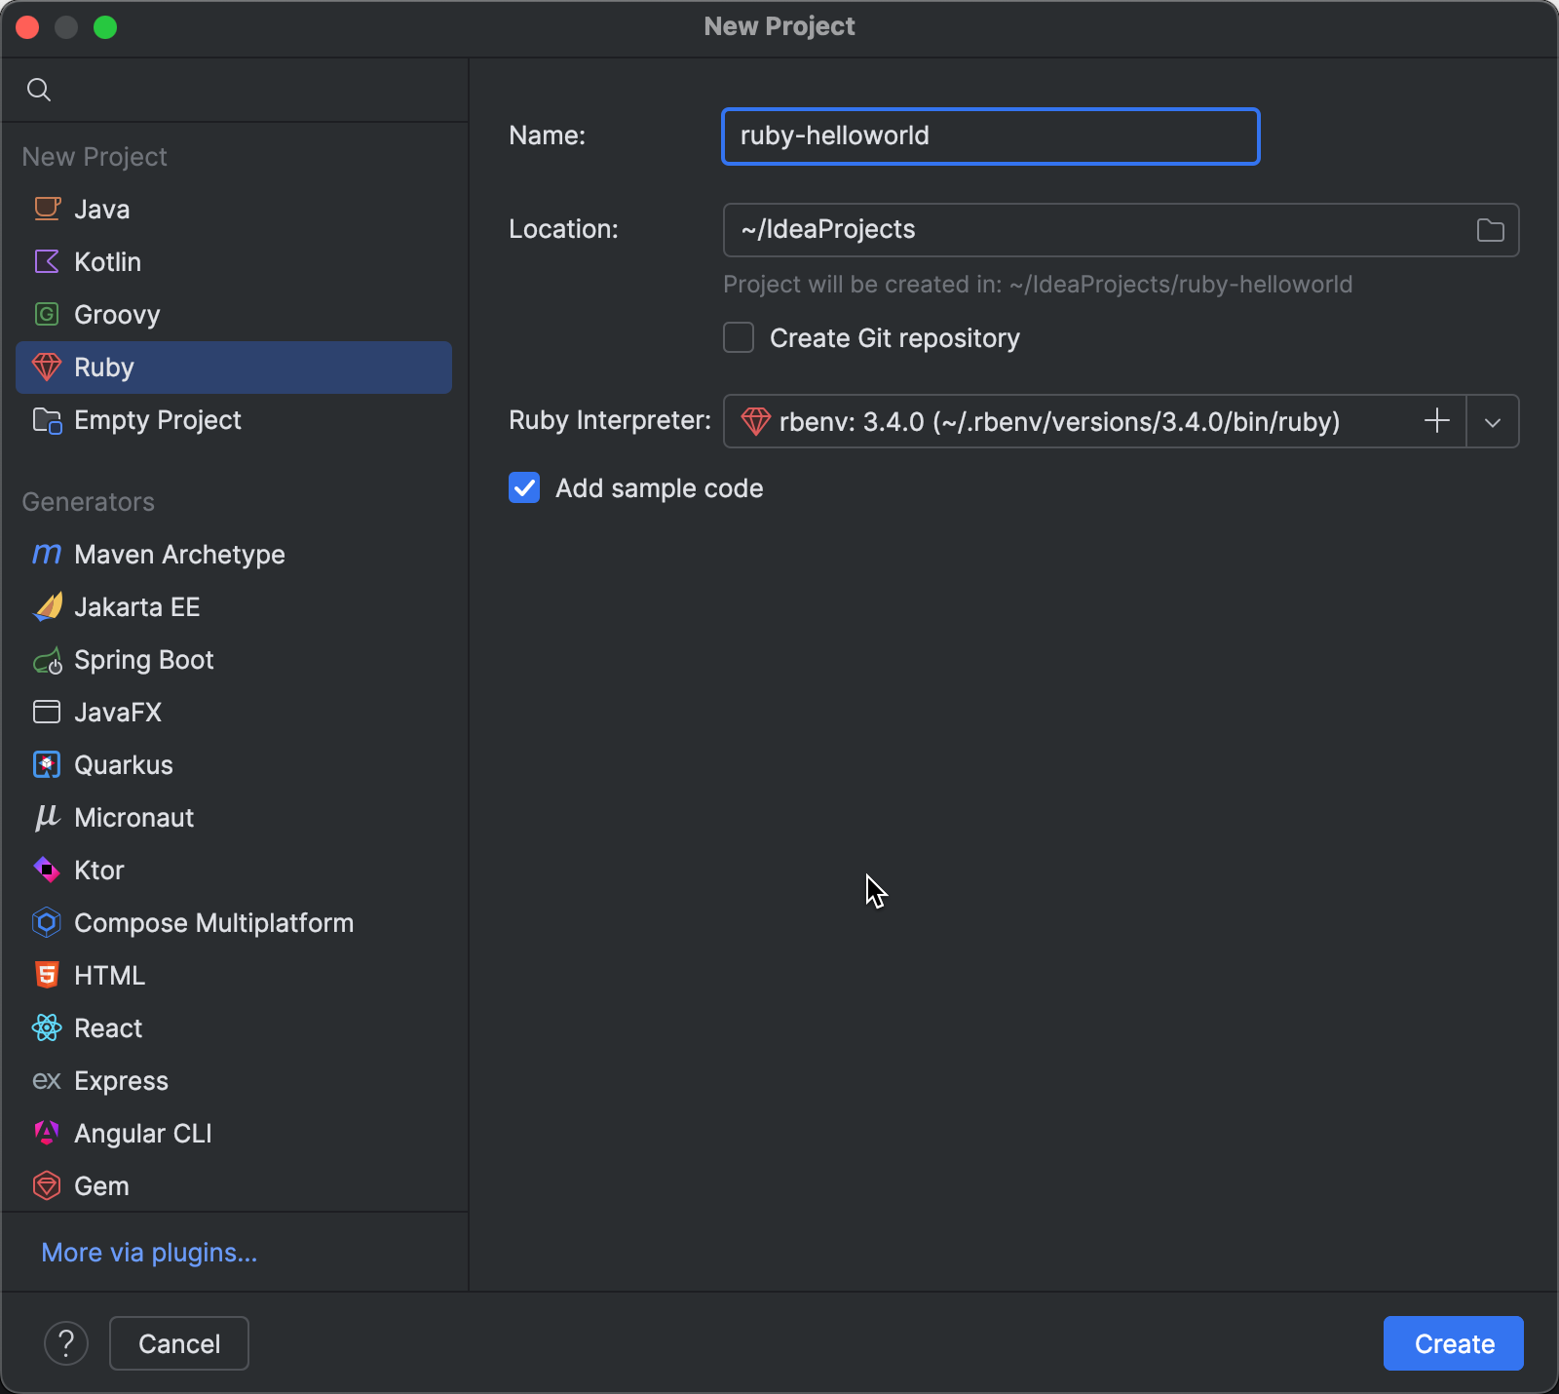Screen dimensions: 1559x1394
Task: Open the Location folder browser
Action: pyautogui.click(x=1489, y=230)
